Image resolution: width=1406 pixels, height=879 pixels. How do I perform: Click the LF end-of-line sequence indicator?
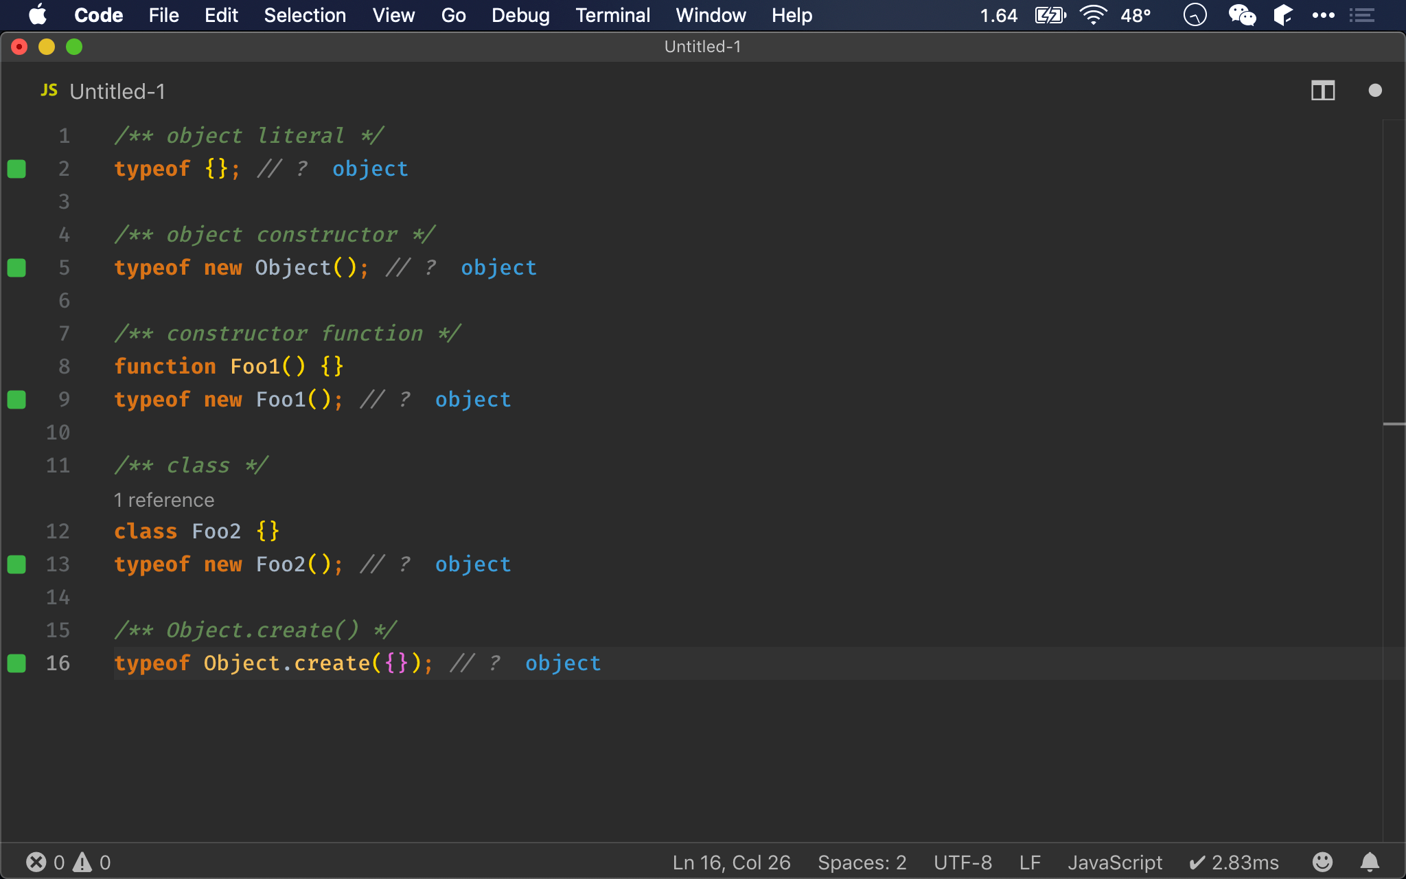(x=1029, y=862)
